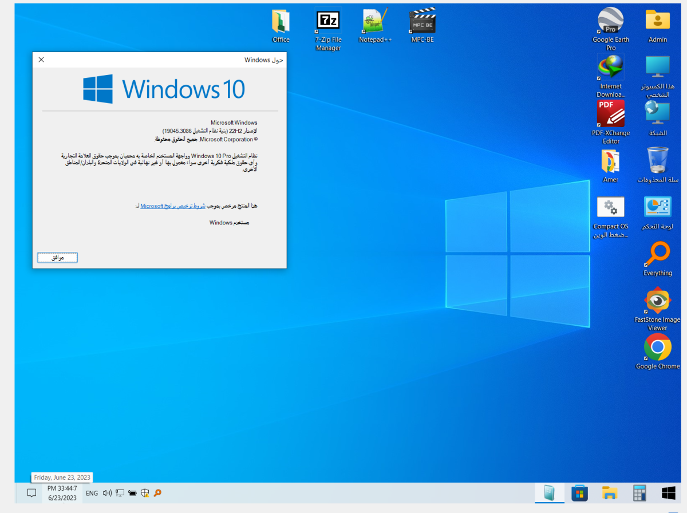Open Google Chrome desktop icon
687x513 pixels.
point(657,348)
